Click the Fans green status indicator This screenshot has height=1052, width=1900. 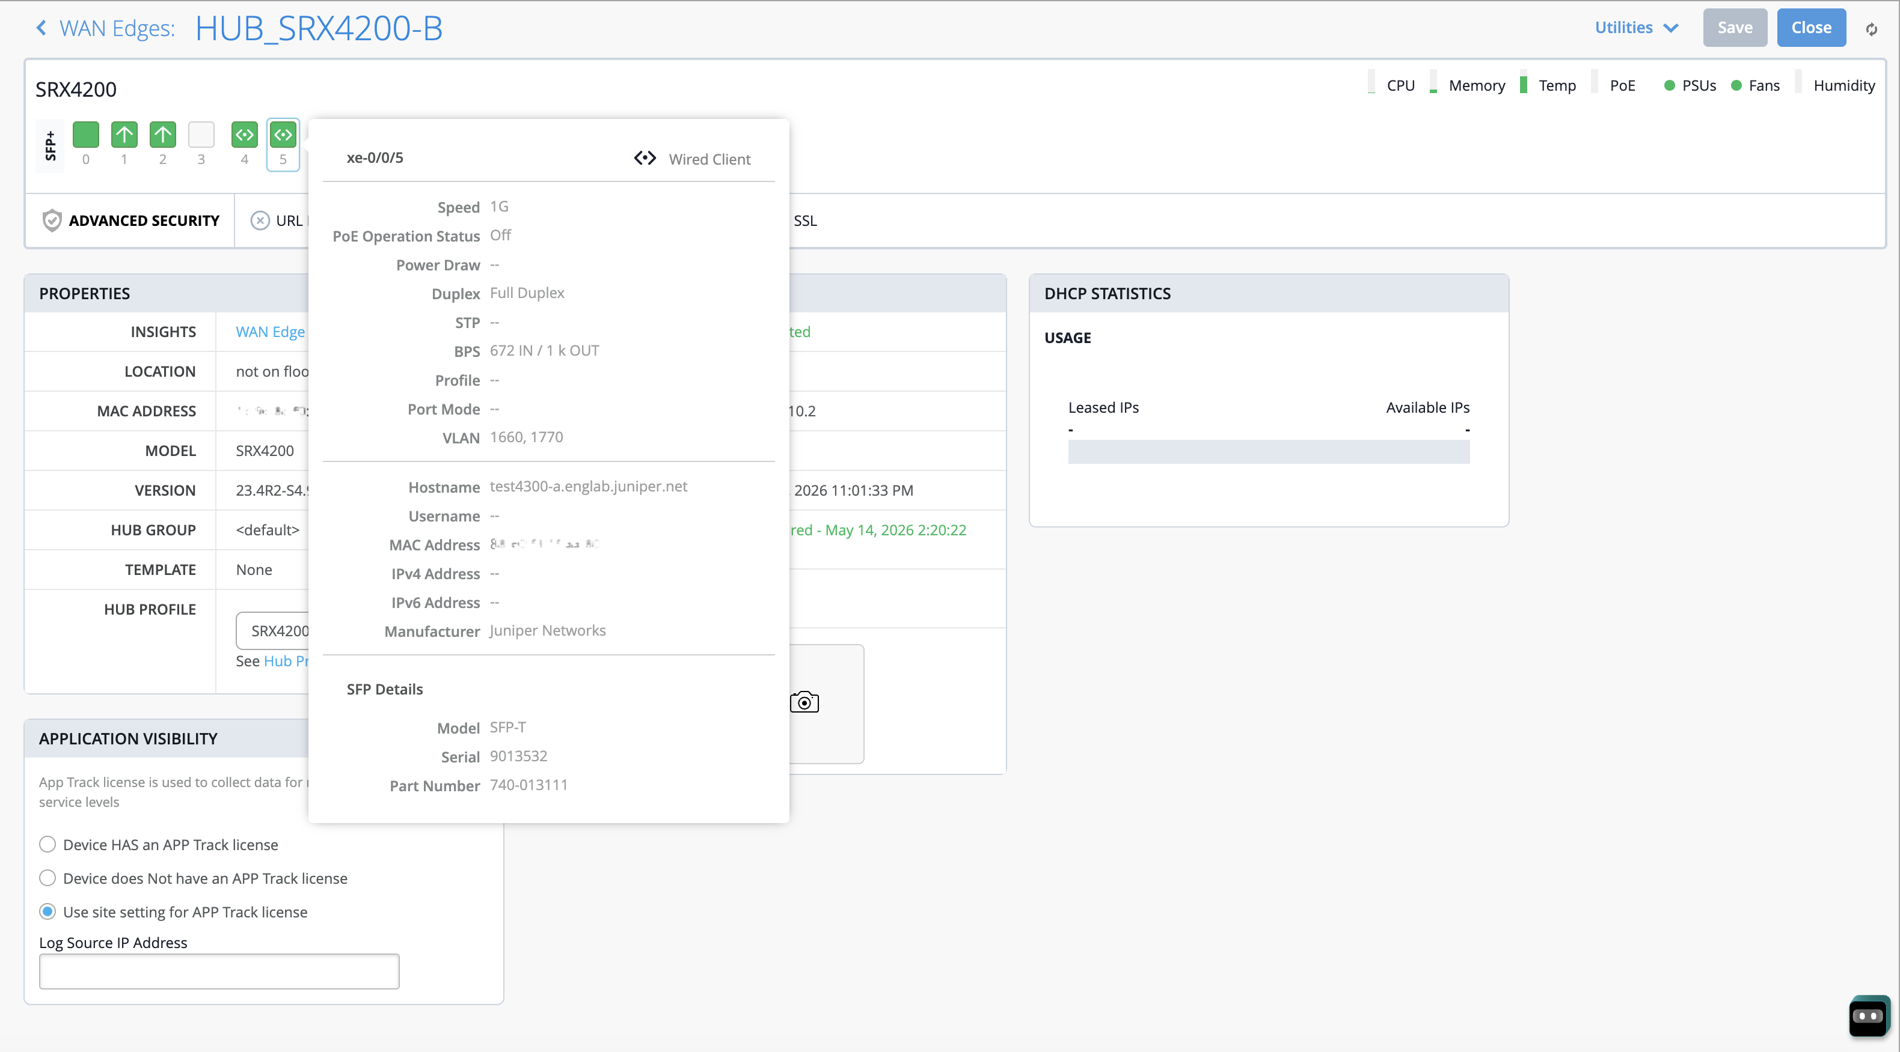click(1736, 85)
